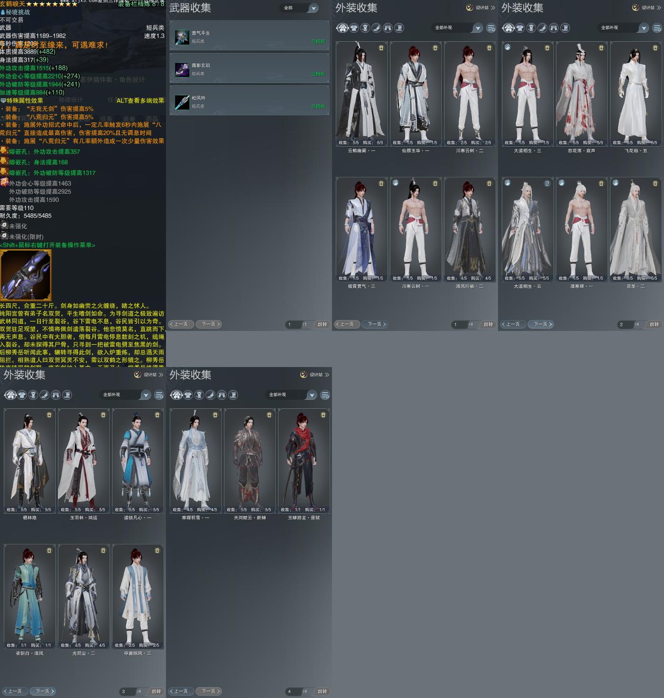This screenshot has height=698, width=664.
Task: Click the trash icon on 寒凝积雪·一 card
Action: pyautogui.click(x=215, y=415)
